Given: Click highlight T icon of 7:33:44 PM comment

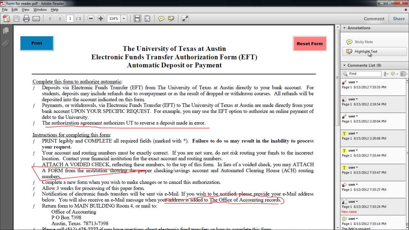Looking at the screenshot, I should pyautogui.click(x=344, y=150).
